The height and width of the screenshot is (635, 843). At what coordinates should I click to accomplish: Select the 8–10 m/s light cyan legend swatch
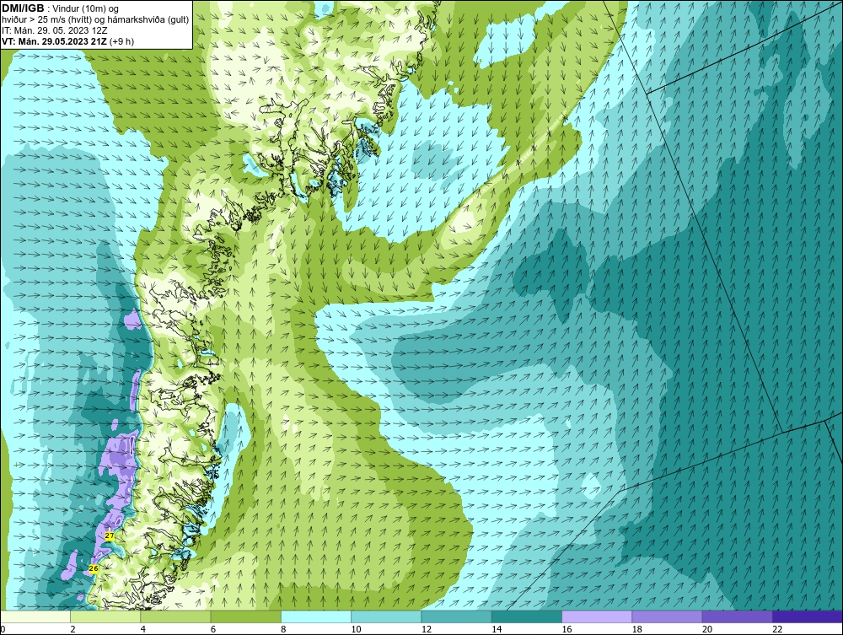pos(316,616)
